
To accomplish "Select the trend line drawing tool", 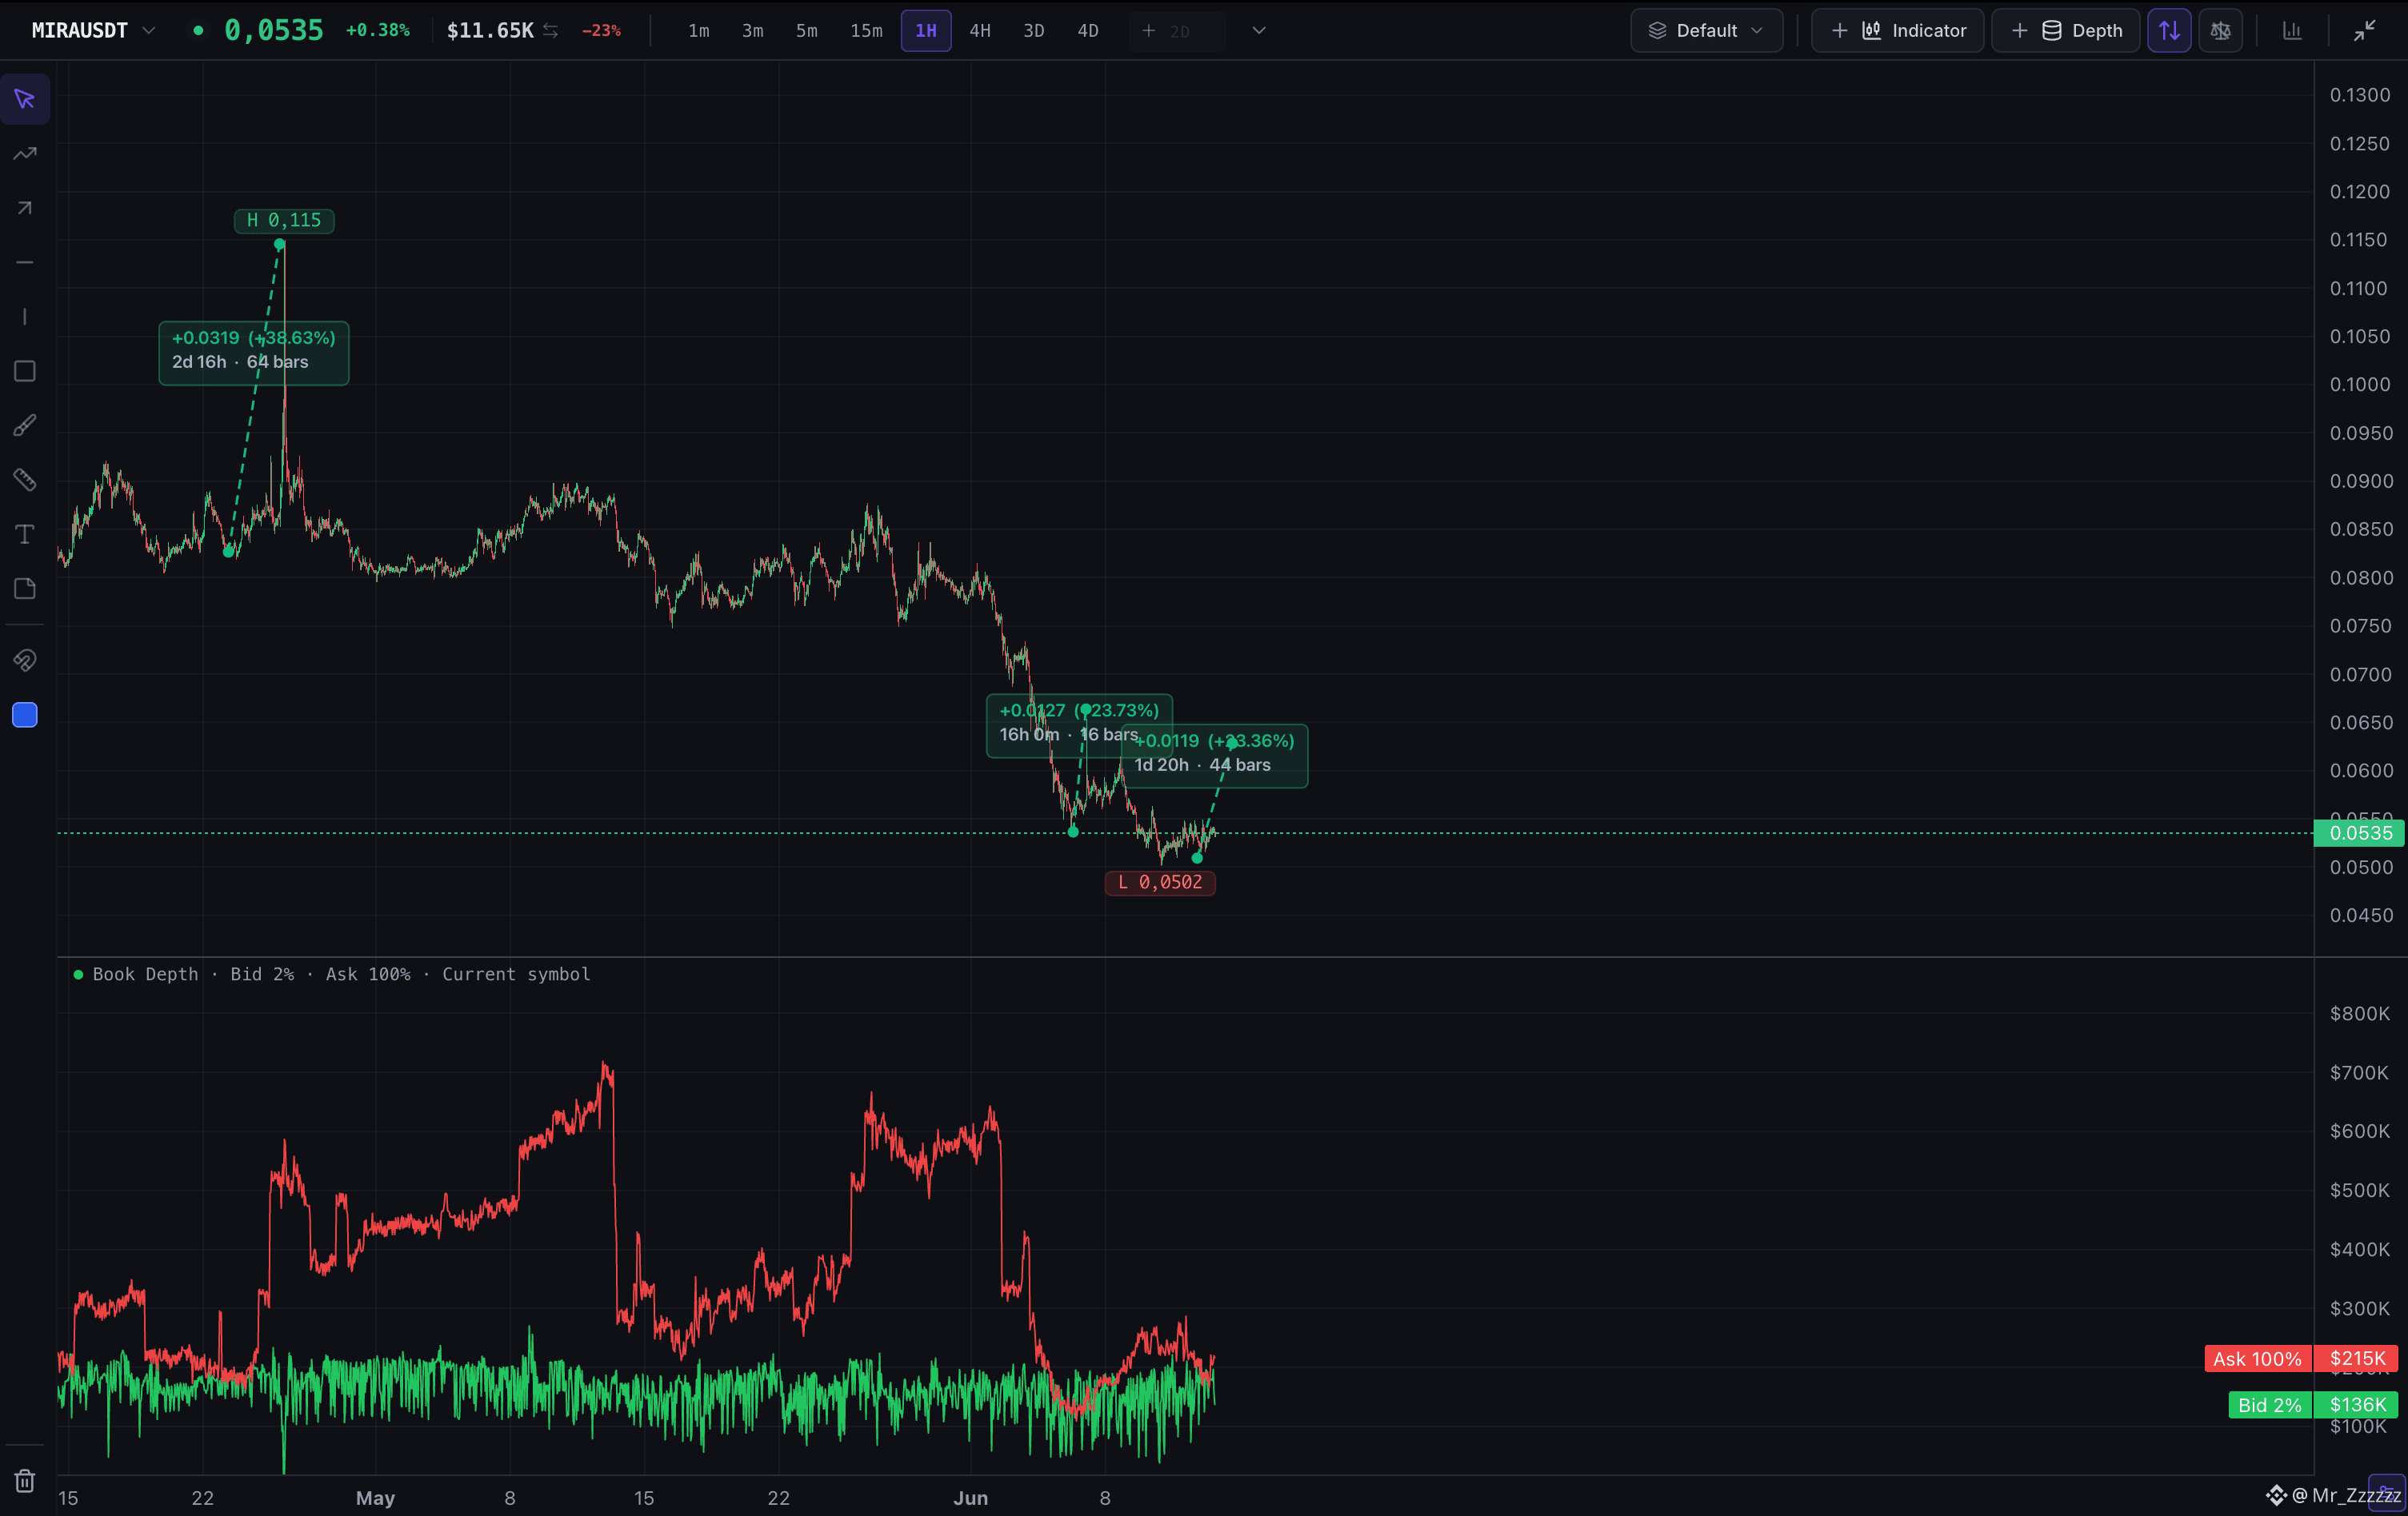I will pos(25,154).
